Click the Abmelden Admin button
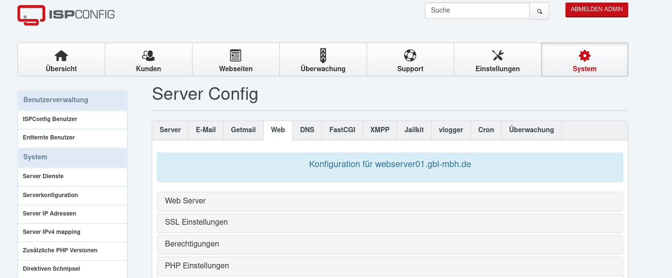Screen dimensions: 672x278 pos(596,10)
